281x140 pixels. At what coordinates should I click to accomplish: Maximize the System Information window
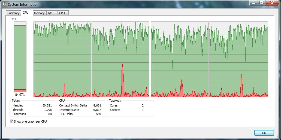click(x=261, y=2)
